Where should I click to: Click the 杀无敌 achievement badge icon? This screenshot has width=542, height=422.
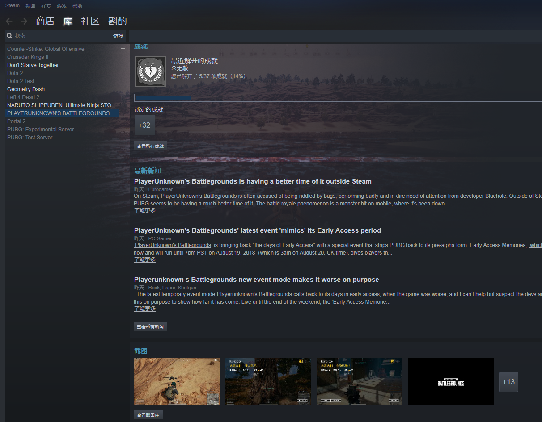pyautogui.click(x=151, y=71)
